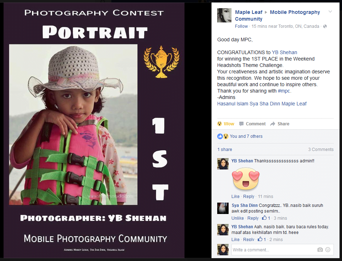The width and height of the screenshot is (342, 261).
Task: Open the 1 share link
Action: click(225, 150)
